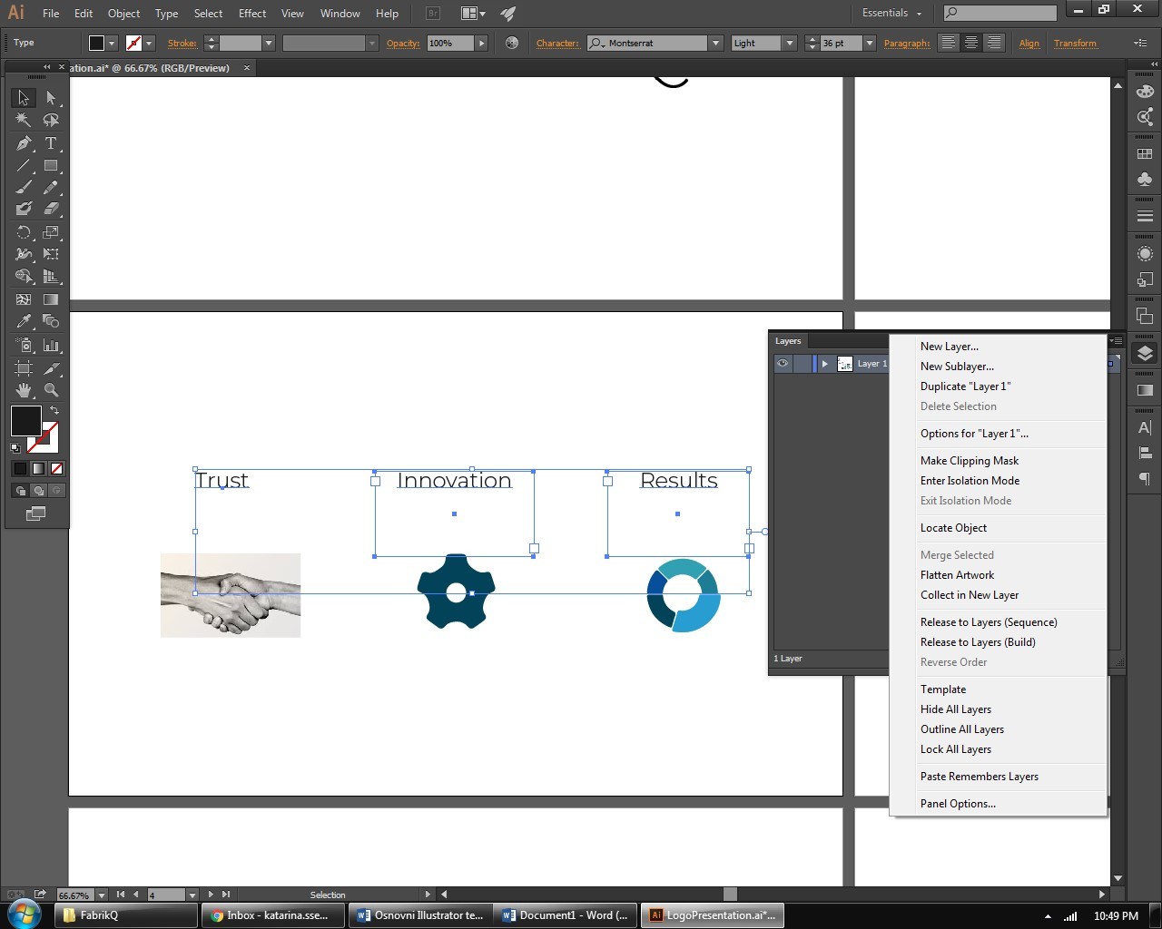Select the Eraser tool
This screenshot has width=1162, height=929.
51,209
